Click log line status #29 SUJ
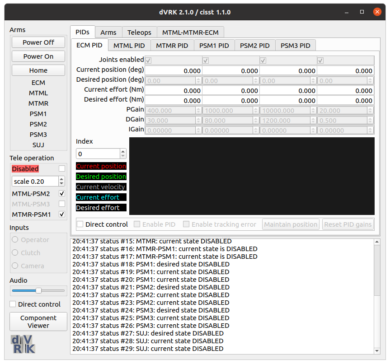The image size is (390, 364). click(148, 349)
